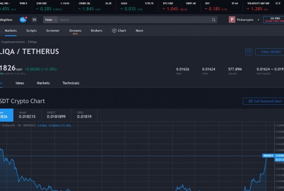
Task: Click the BTC/USD ticker in top bar
Action: pyautogui.click(x=179, y=7)
